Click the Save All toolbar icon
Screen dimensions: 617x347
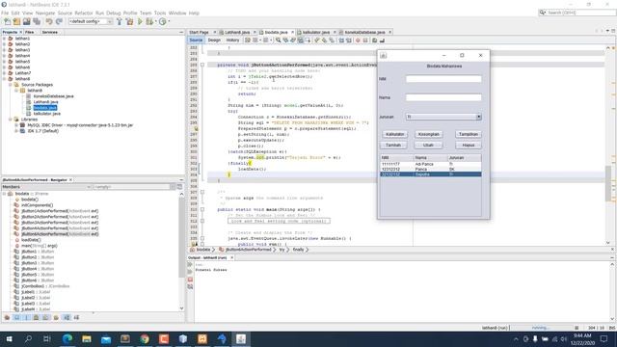tap(37, 21)
